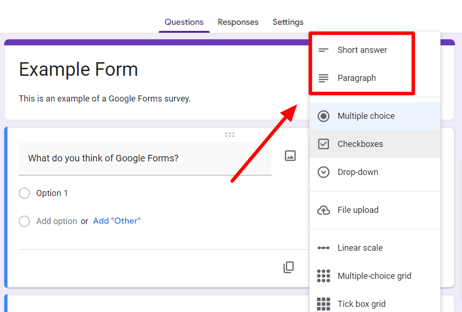
Task: Click the Drop-down chevron circle icon
Action: 323,172
